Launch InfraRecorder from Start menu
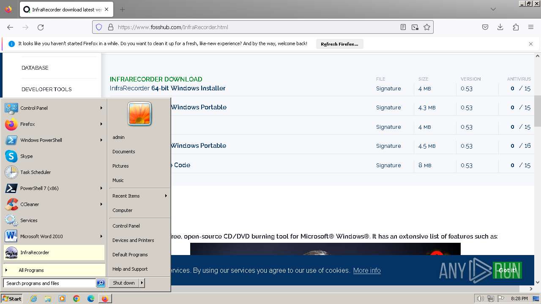Screen dimensions: 541x304 54,252
